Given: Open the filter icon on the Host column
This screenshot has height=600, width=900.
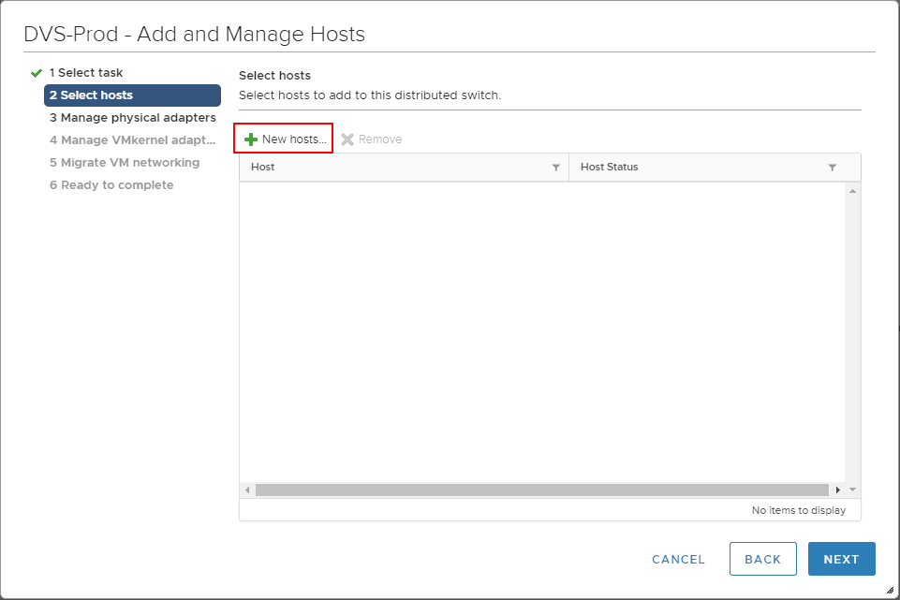Looking at the screenshot, I should [x=556, y=167].
